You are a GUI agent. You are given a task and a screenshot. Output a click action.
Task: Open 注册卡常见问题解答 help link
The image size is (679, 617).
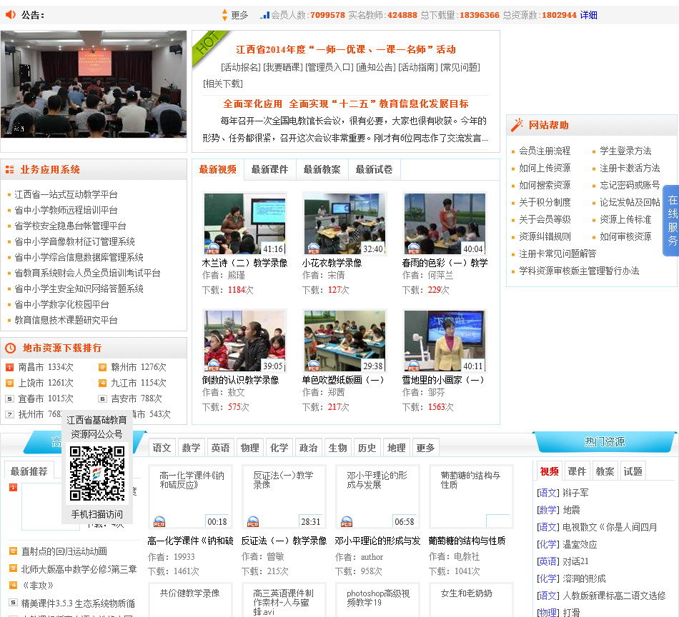click(x=557, y=254)
